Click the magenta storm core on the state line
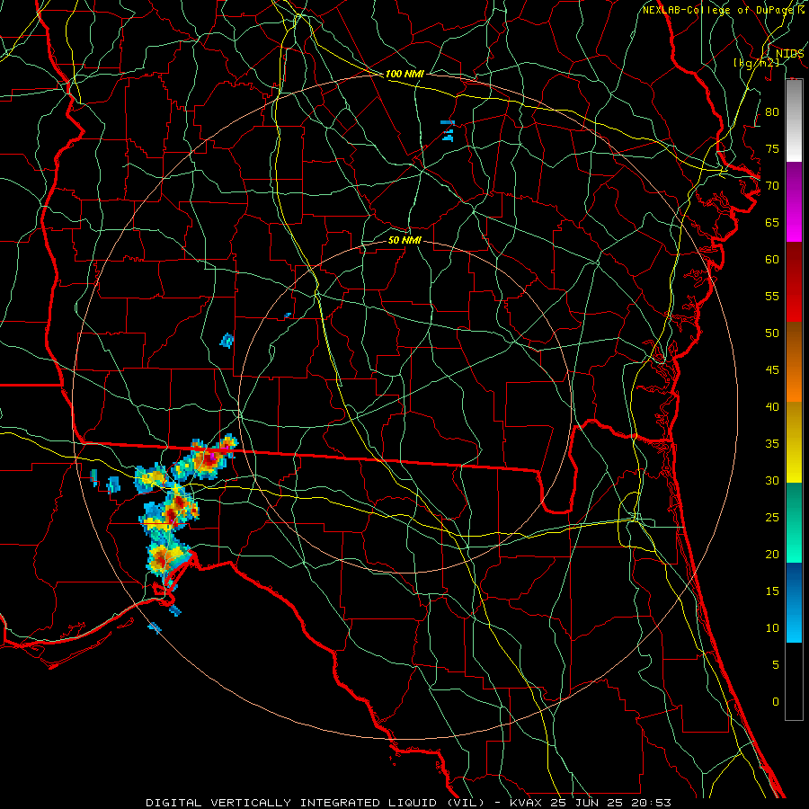This screenshot has height=809, width=809. click(x=212, y=456)
